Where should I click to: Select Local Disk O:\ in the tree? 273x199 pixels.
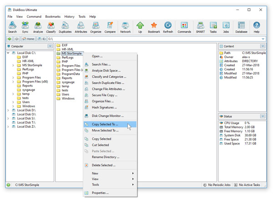point(24,114)
